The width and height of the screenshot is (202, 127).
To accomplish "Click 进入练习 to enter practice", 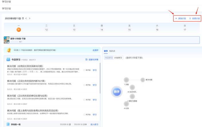I will point(94,124).
